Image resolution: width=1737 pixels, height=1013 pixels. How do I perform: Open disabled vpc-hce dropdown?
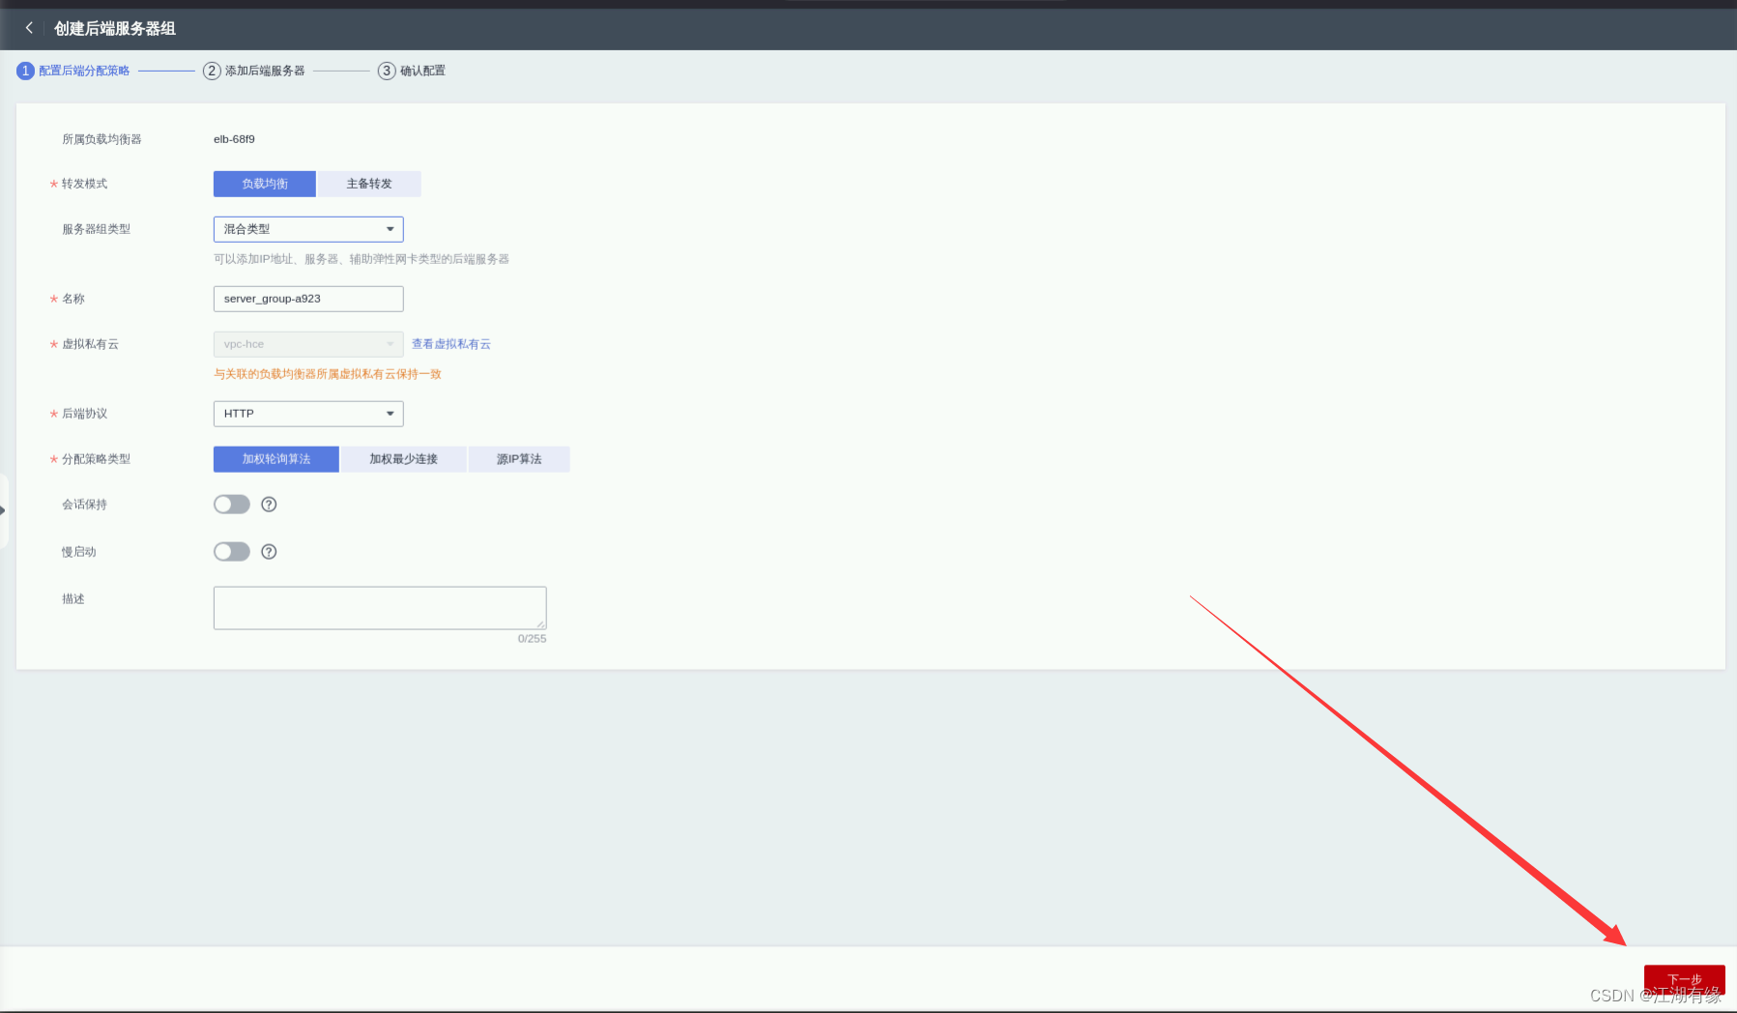(308, 344)
